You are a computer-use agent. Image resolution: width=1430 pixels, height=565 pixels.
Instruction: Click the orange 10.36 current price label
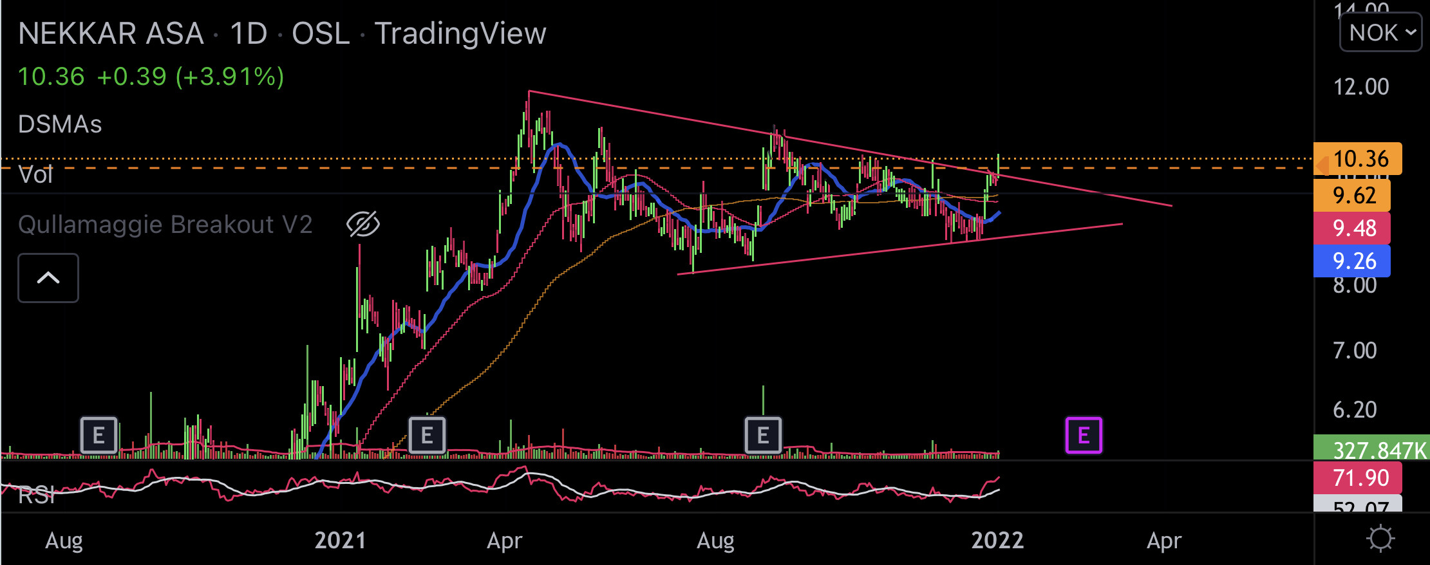(x=1358, y=159)
